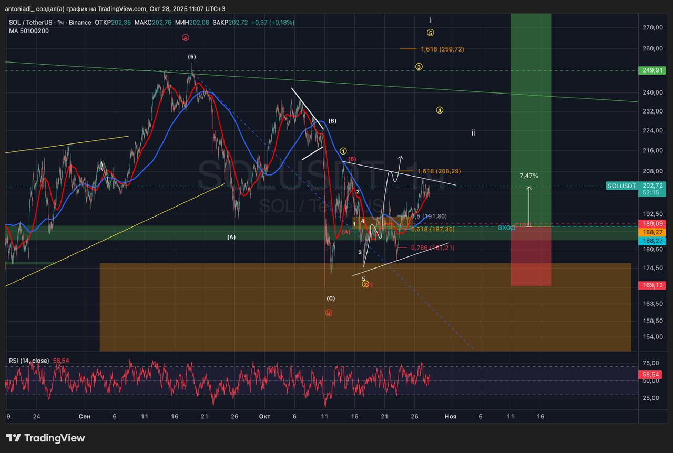The height and width of the screenshot is (453, 673).
Task: Click the 169,13 red stop price label
Action: click(651, 285)
